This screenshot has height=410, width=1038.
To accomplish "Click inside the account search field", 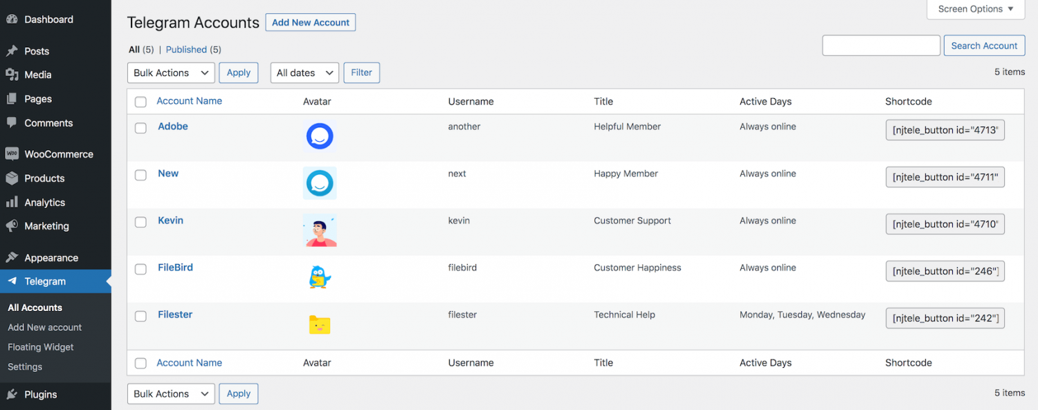I will 881,45.
